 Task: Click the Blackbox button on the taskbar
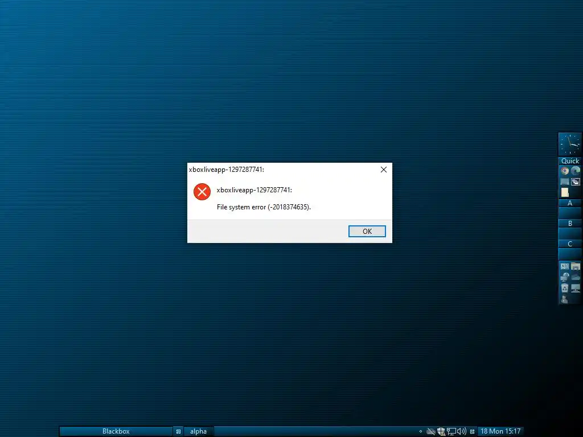tap(116, 431)
